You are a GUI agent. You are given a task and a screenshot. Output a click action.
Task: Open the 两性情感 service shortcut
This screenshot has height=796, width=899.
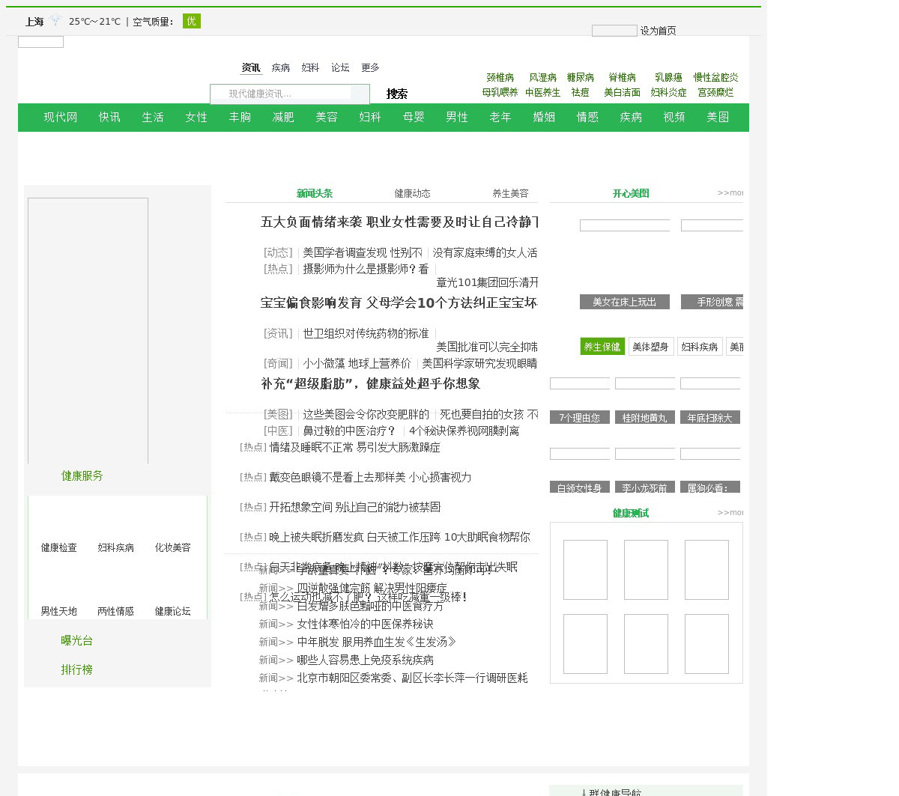tap(115, 611)
